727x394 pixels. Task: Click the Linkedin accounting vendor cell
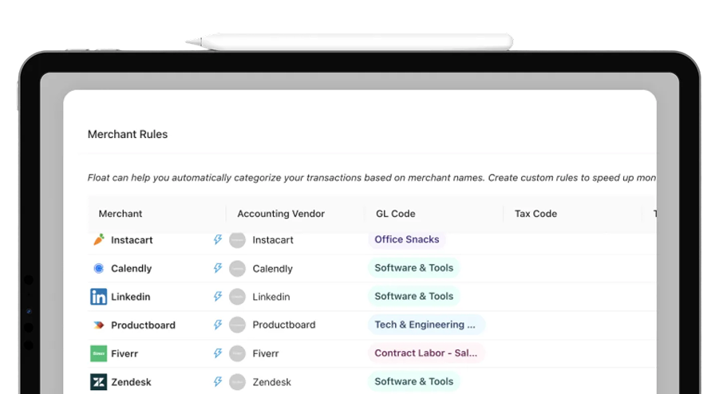click(x=271, y=297)
